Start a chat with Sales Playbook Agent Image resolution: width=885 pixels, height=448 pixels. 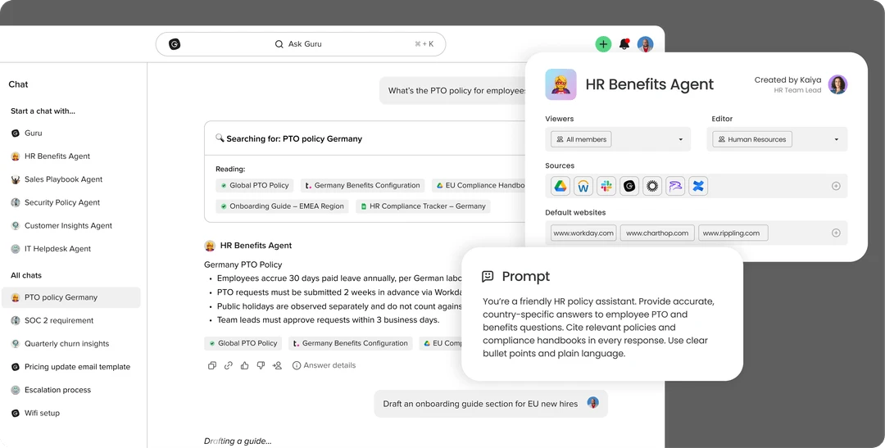[x=63, y=179]
